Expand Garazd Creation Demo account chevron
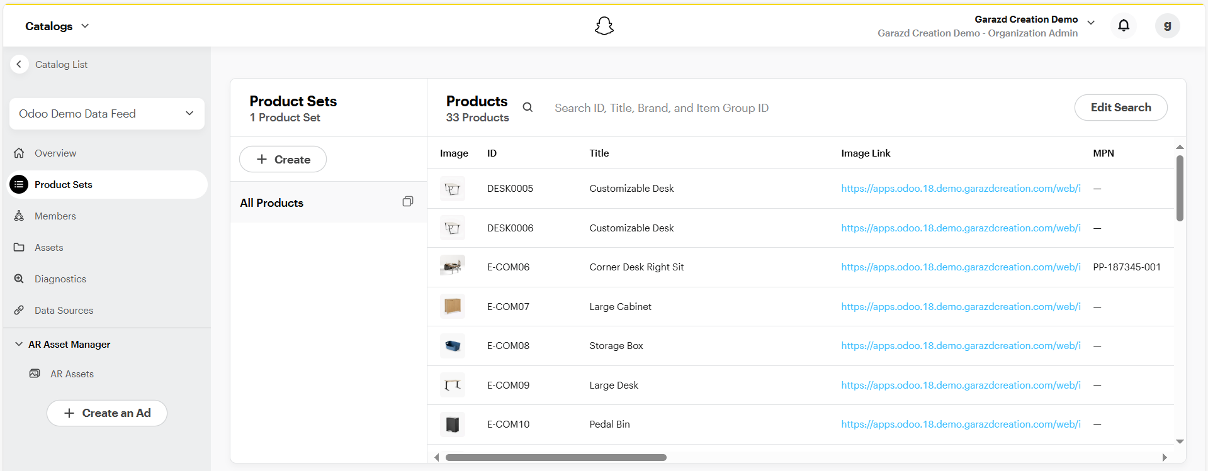1208x471 pixels. (x=1091, y=23)
